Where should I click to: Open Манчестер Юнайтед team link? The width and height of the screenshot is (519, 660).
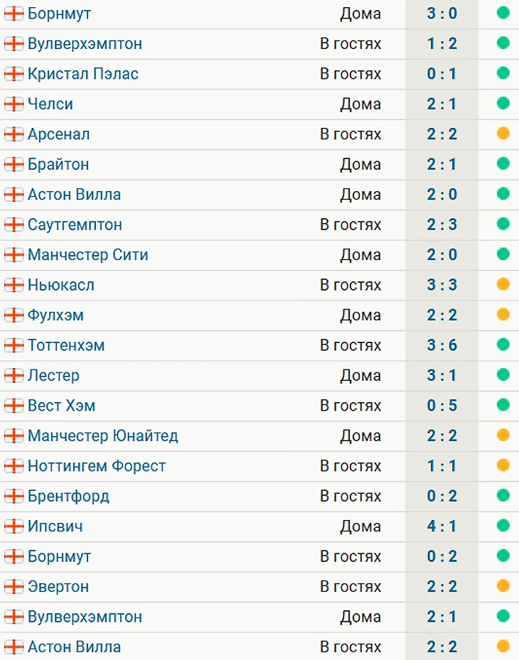click(102, 436)
